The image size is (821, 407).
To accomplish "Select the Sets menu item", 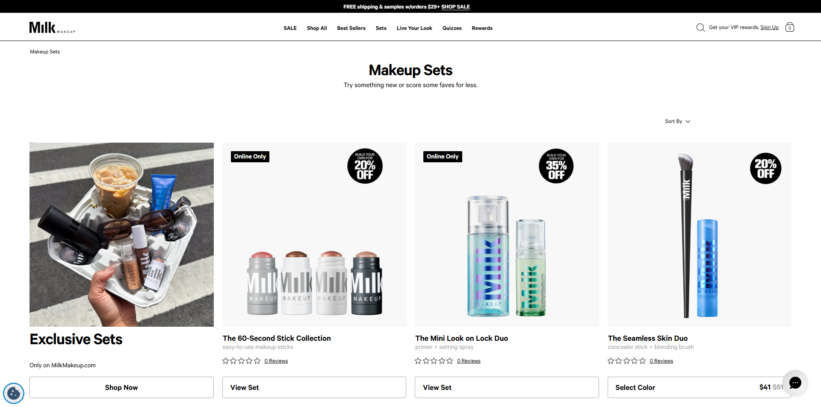I will (381, 28).
